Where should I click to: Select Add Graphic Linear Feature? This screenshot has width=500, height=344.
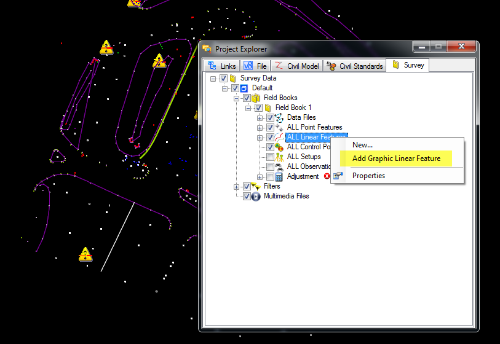[396, 158]
